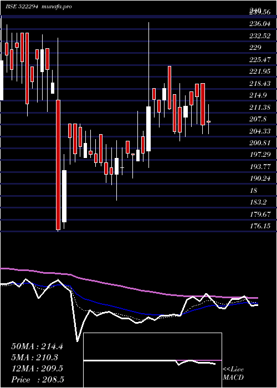Select the 214.9 price axis label
This screenshot has width=277, height=388.
(x=258, y=95)
